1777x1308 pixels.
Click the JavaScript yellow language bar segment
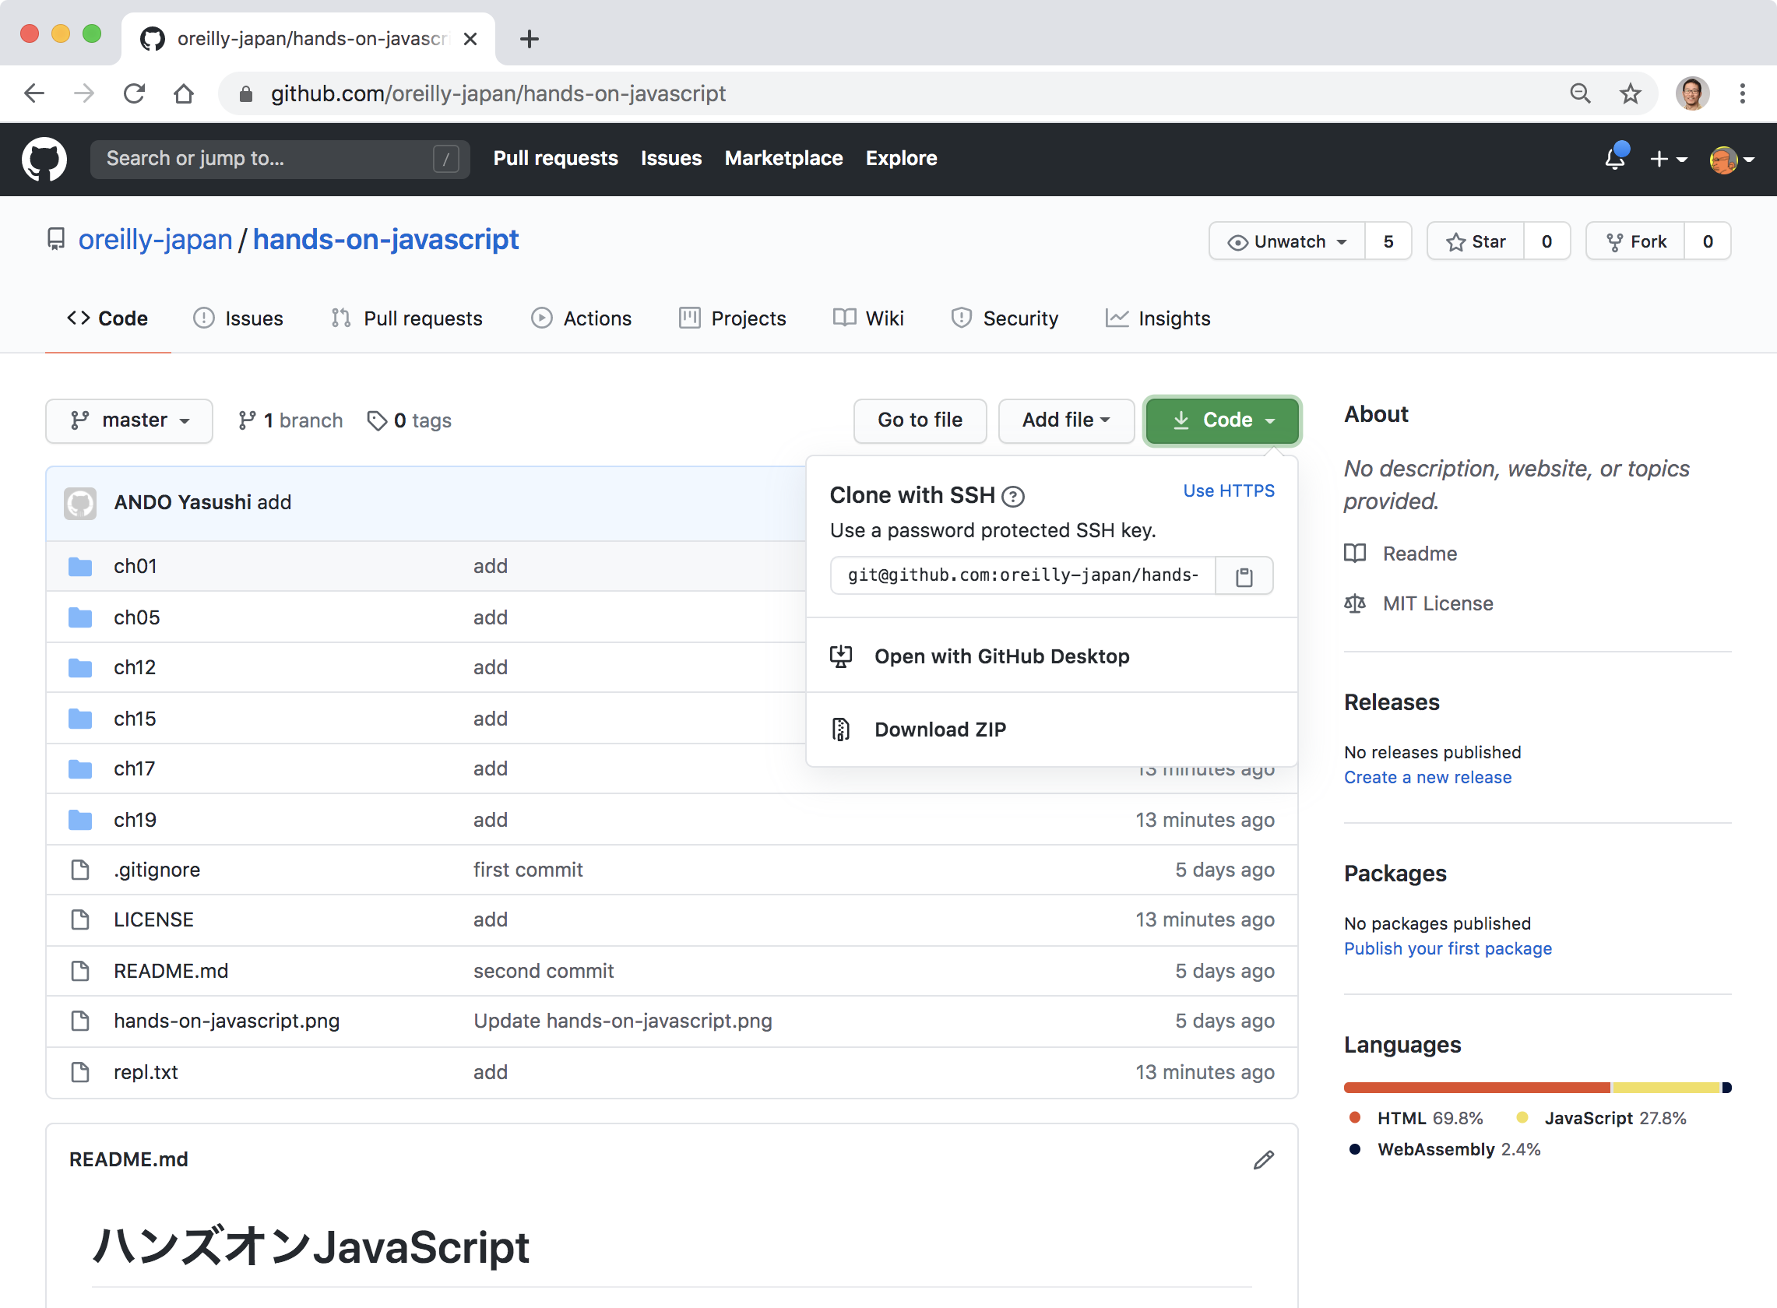pyautogui.click(x=1666, y=1088)
